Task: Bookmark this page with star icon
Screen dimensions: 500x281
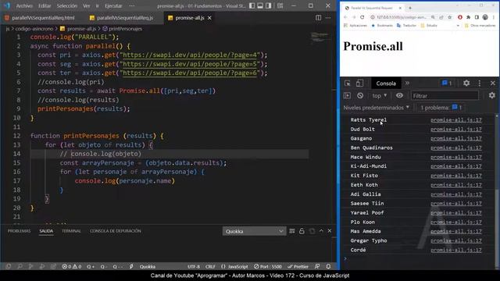Action: pos(450,17)
